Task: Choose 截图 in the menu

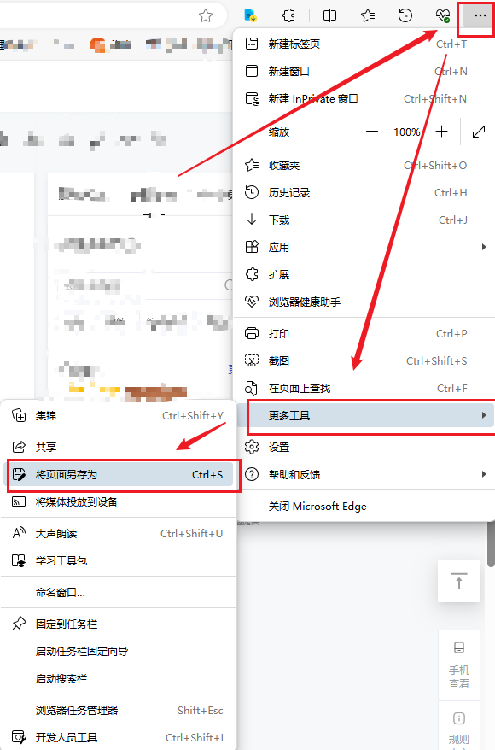Action: point(364,360)
